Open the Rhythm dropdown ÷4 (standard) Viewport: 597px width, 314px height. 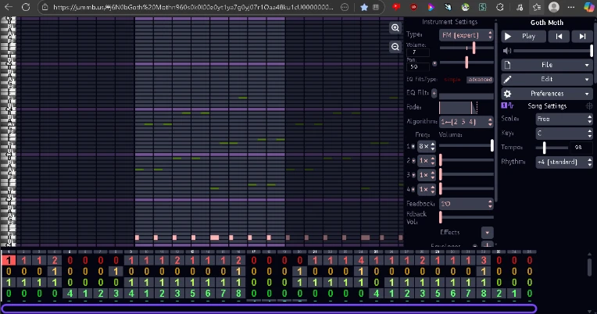pyautogui.click(x=564, y=162)
